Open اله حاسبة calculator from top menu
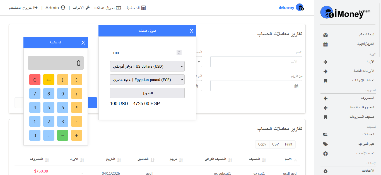The width and height of the screenshot is (381, 175). [x=136, y=8]
